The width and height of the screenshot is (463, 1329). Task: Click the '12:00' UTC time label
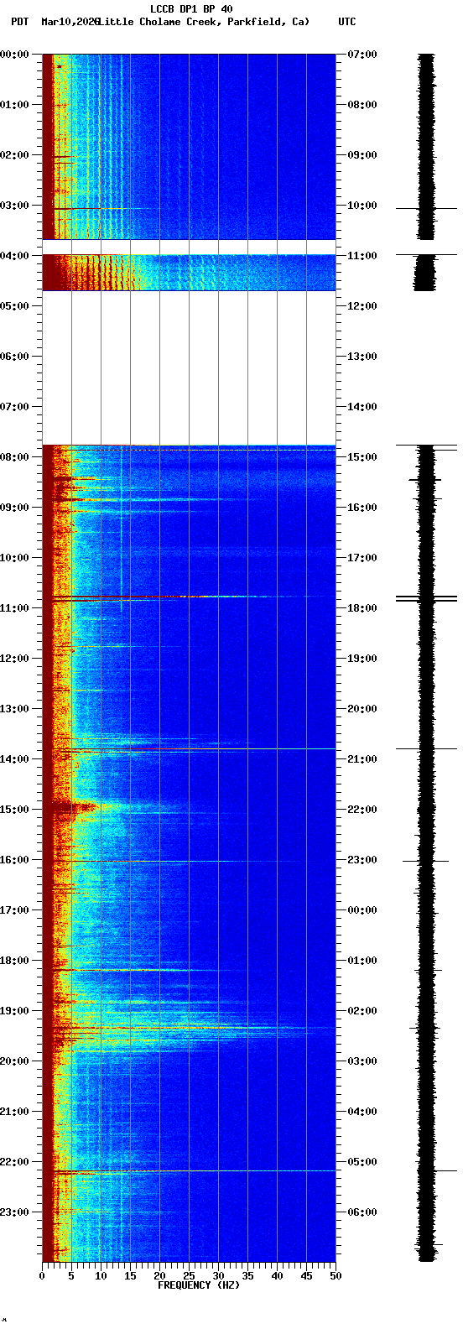click(362, 306)
